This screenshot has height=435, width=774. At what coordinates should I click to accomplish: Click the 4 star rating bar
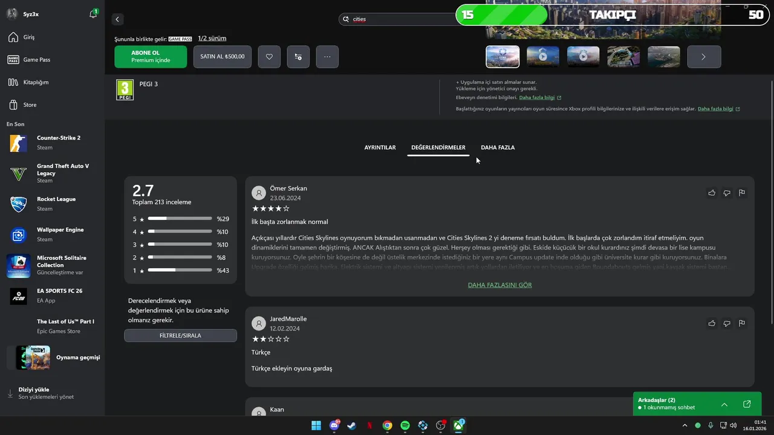[180, 231]
